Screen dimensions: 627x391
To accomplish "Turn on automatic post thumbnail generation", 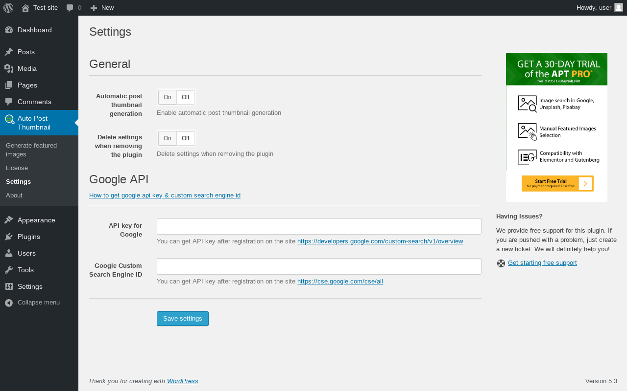I will (x=168, y=97).
